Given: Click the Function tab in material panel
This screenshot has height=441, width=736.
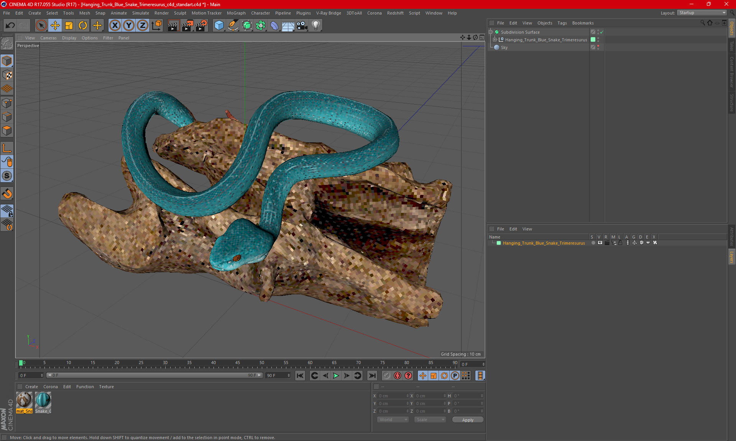Looking at the screenshot, I should pos(85,386).
